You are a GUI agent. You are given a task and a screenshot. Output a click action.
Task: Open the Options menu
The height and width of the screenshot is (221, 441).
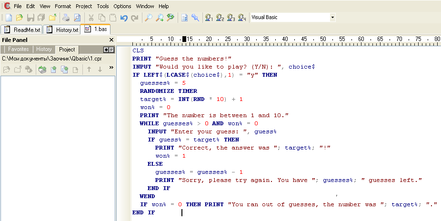pyautogui.click(x=122, y=6)
